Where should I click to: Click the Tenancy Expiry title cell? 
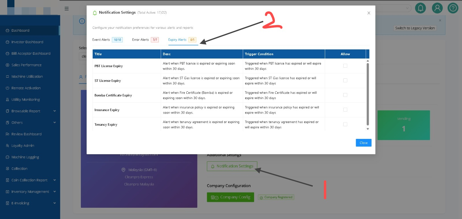[126, 124]
